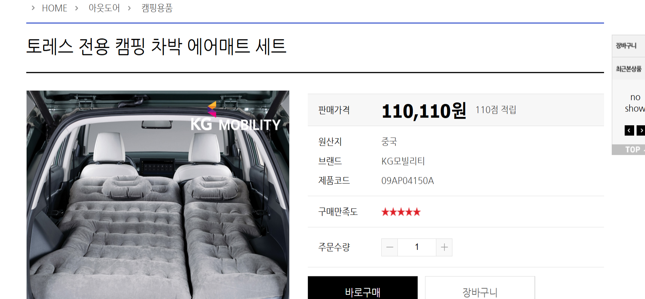The image size is (645, 299).
Task: Click the 판매가격 label
Action: (334, 110)
